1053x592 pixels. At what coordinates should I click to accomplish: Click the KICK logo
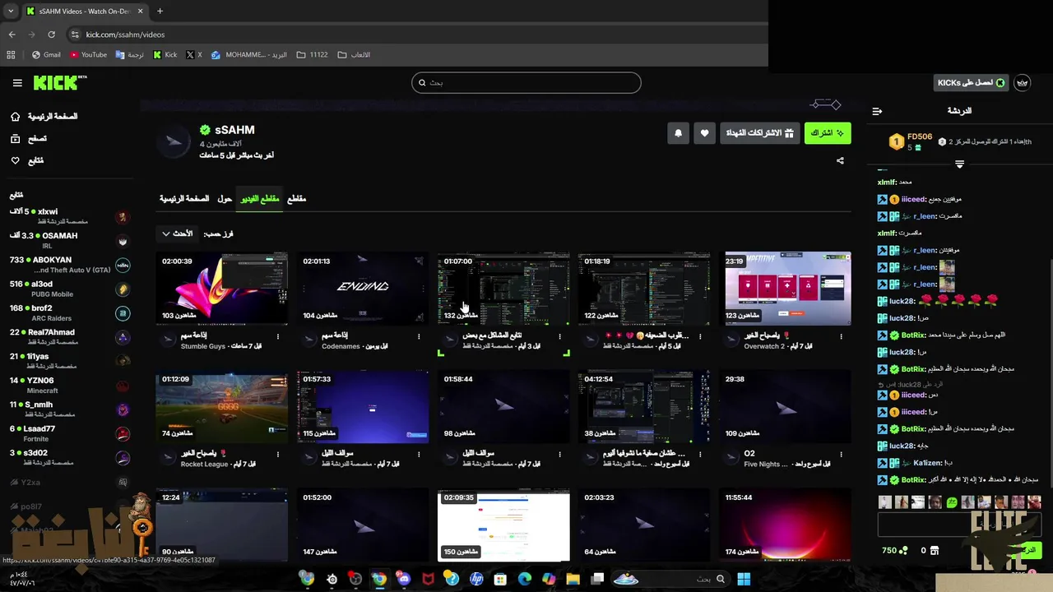coord(59,82)
